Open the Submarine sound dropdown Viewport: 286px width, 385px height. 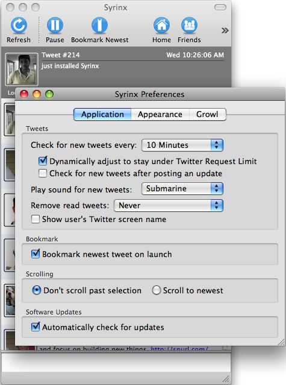click(182, 188)
